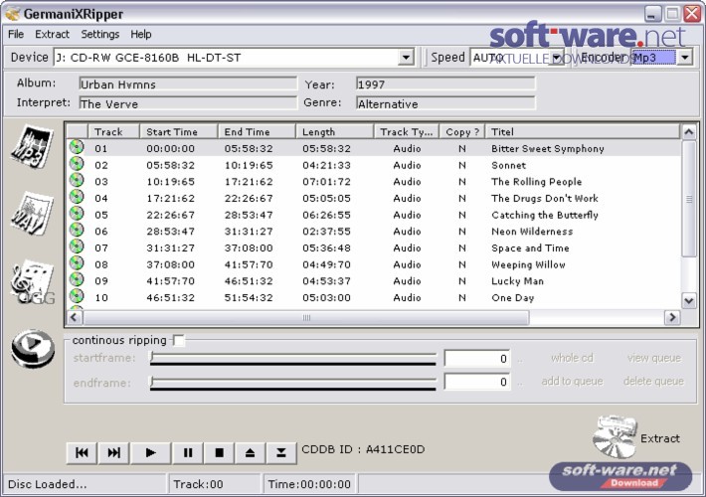The width and height of the screenshot is (706, 497).
Task: Click the Titel column header
Action: (x=582, y=131)
